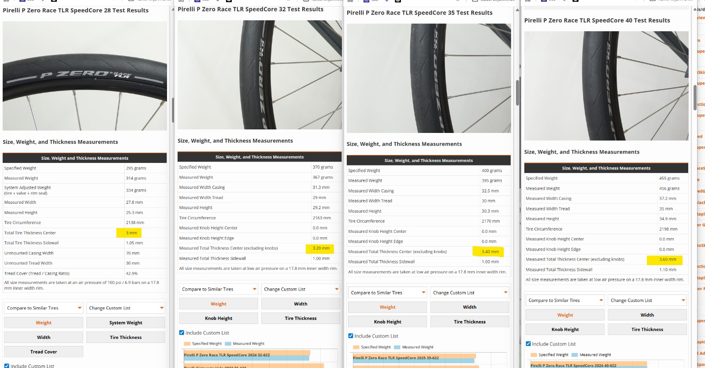Viewport: 705px width, 368px height.
Task: Open the P Zero tire photo, SpeedCore 28
Action: pyautogui.click(x=85, y=76)
